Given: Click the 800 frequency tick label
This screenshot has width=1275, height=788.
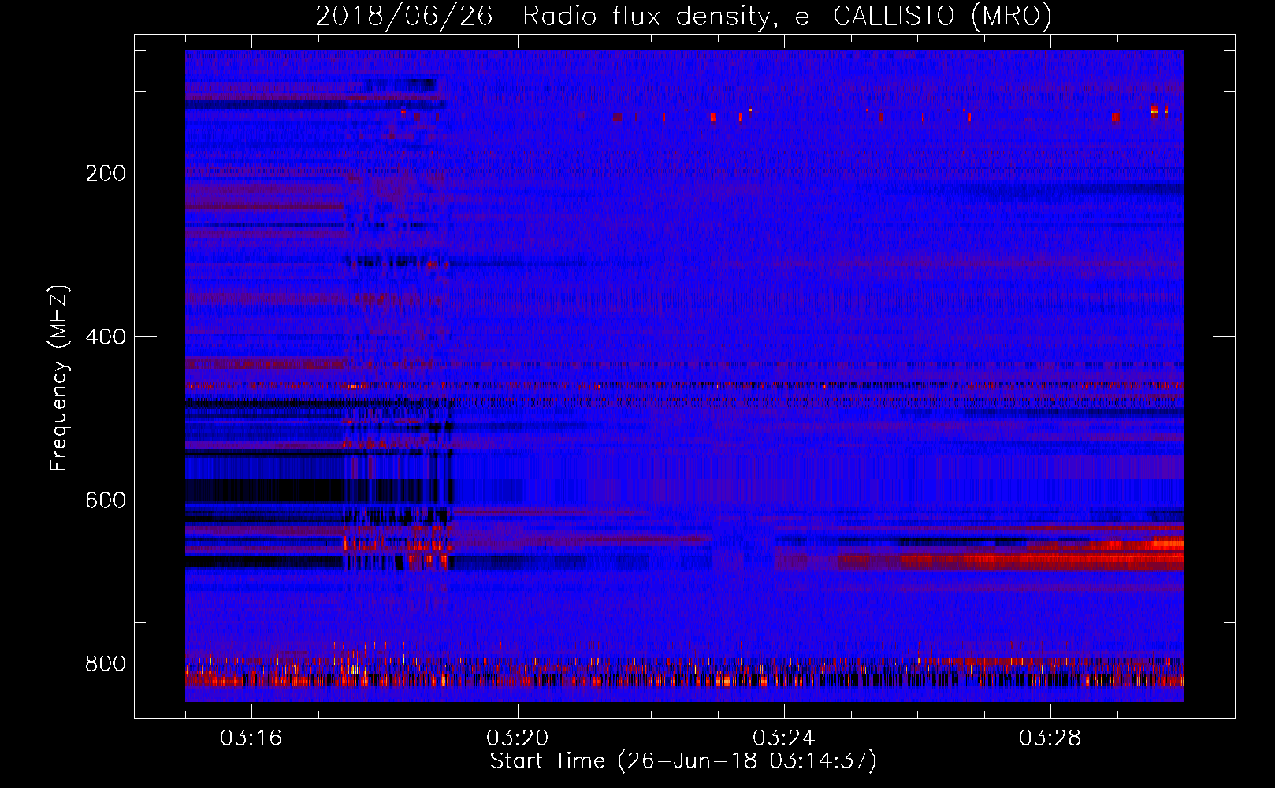Looking at the screenshot, I should [x=106, y=664].
